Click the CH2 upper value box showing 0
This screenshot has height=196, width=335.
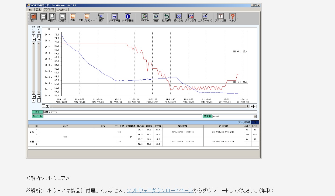coord(39,36)
